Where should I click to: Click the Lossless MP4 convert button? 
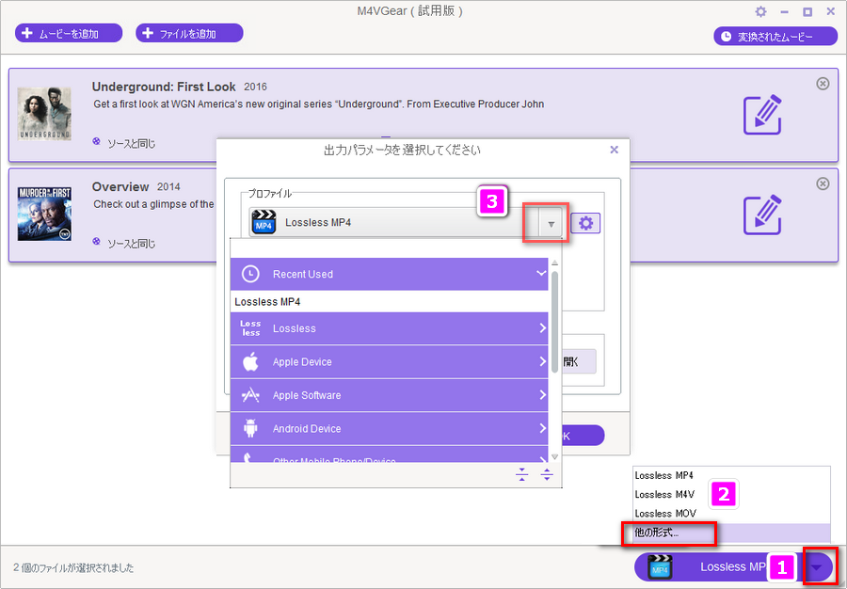point(718,566)
